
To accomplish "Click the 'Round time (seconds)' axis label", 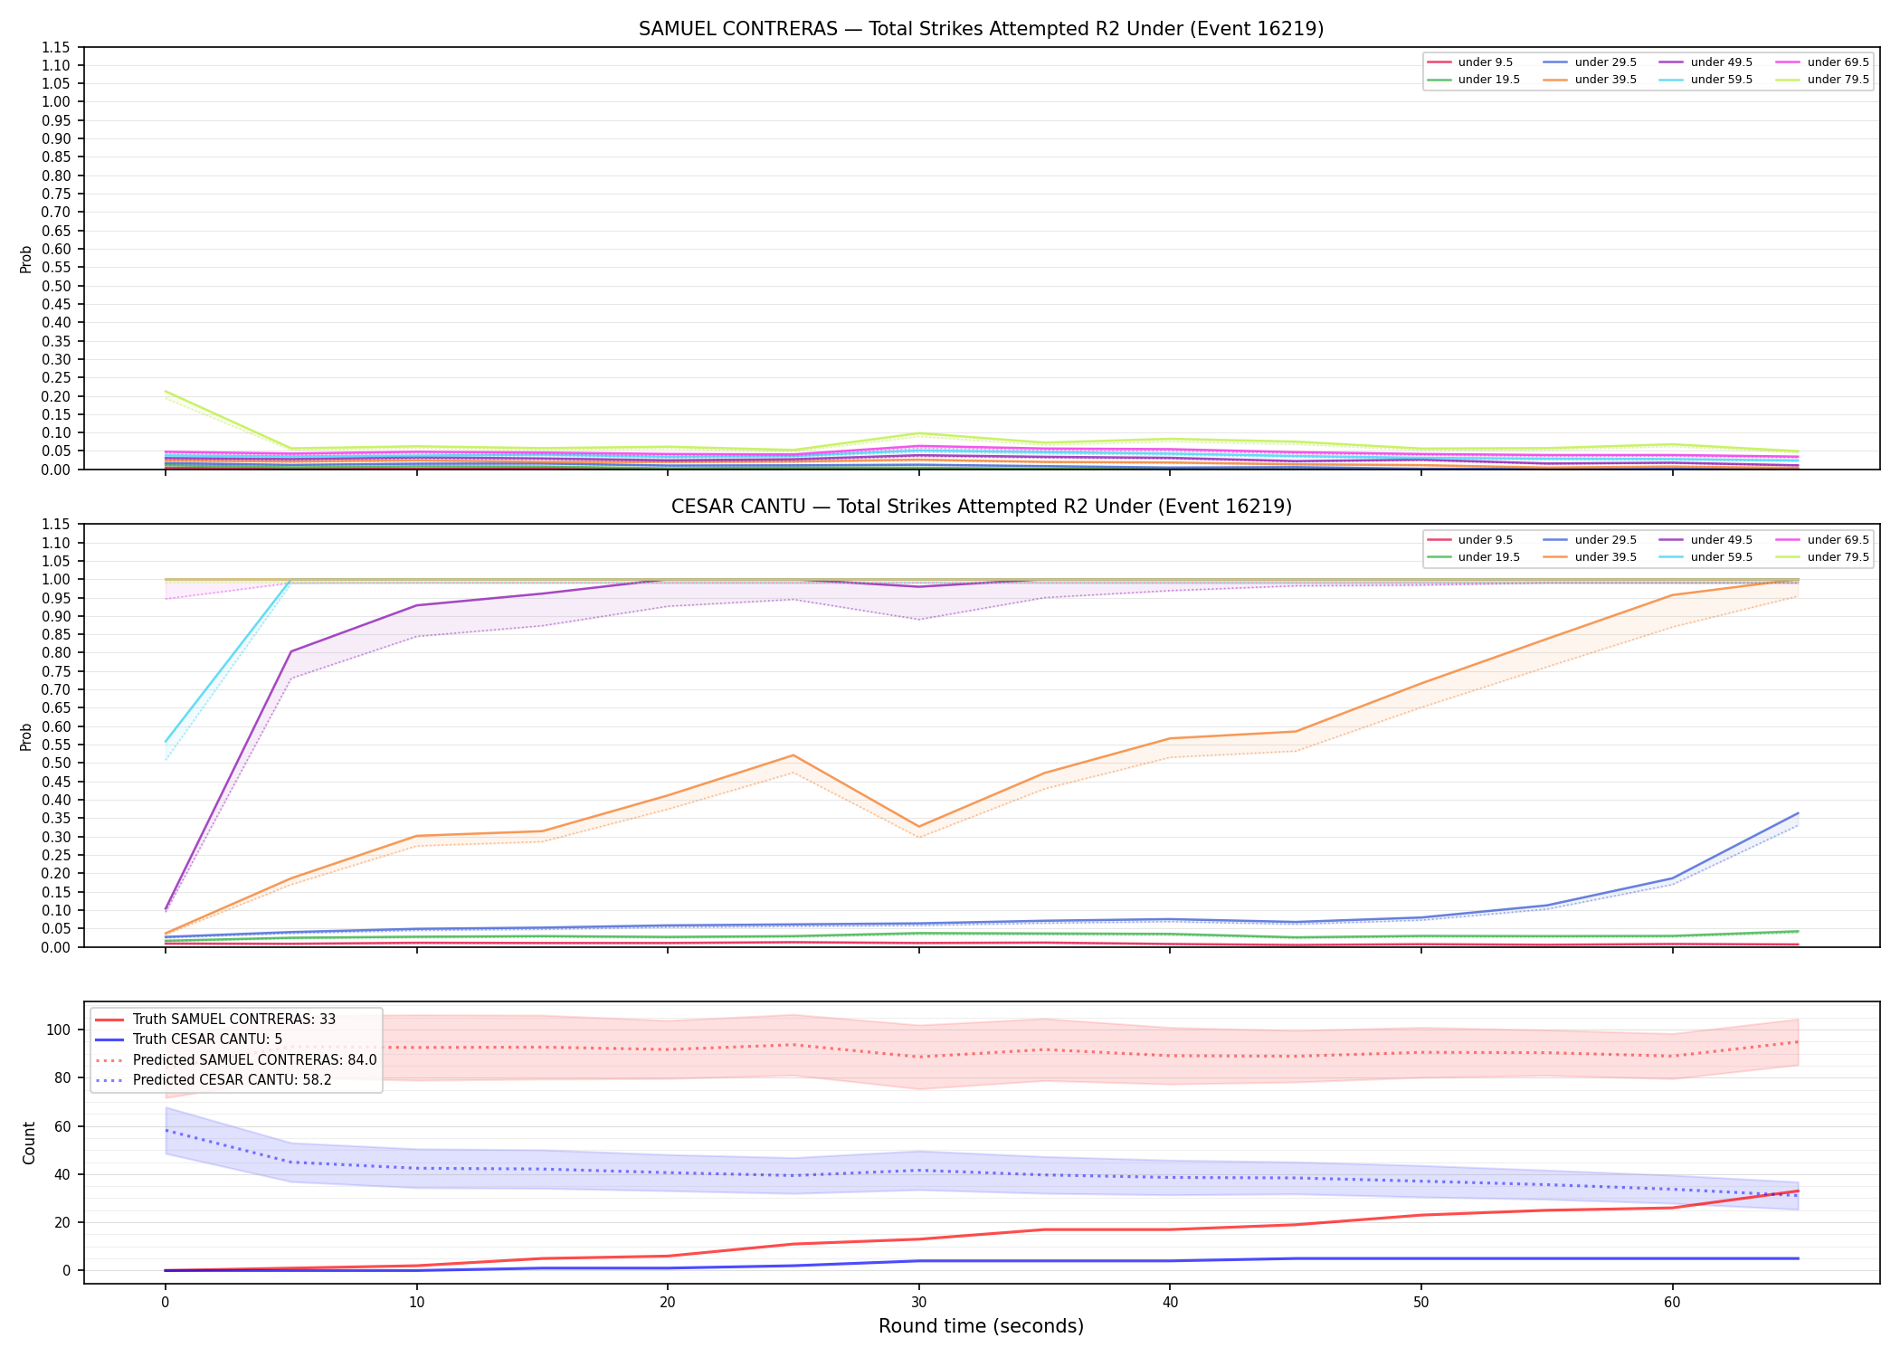I will tap(981, 1326).
